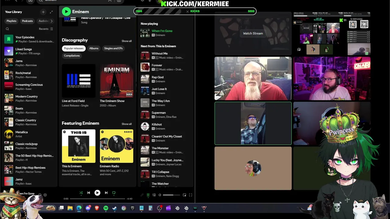Click the plus Create button in Your Library
Screen dimensions: 390x219
click(43, 12)
